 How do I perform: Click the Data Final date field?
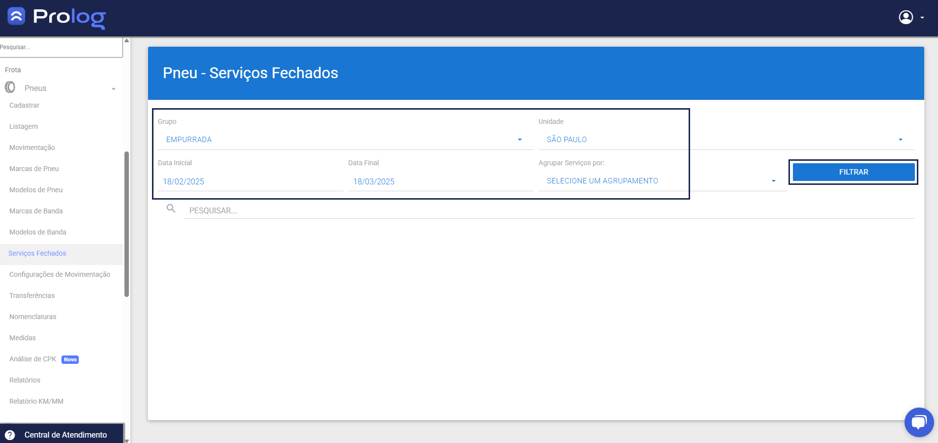(440, 181)
